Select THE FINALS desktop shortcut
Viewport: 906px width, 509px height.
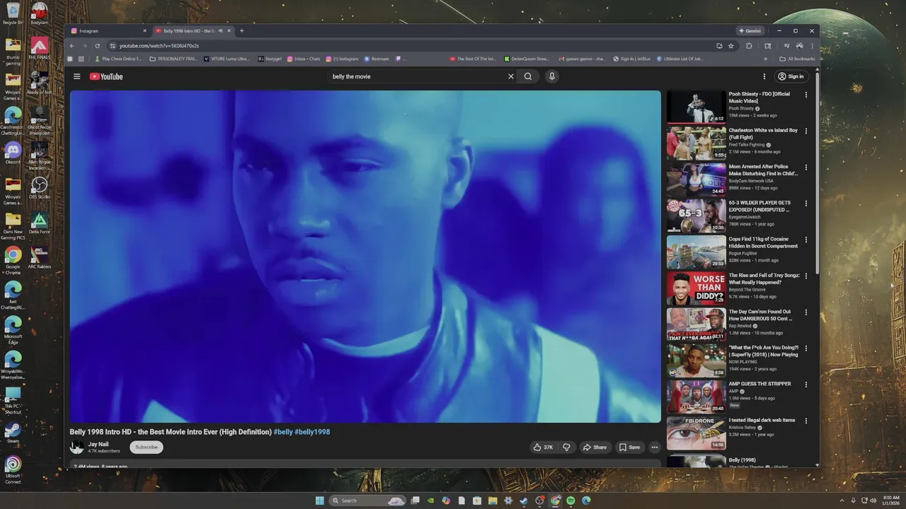coord(39,48)
